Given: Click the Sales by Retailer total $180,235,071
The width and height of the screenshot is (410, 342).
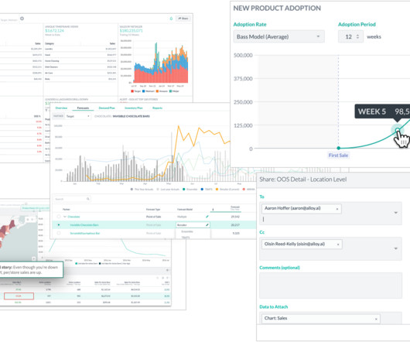Looking at the screenshot, I should (x=132, y=31).
